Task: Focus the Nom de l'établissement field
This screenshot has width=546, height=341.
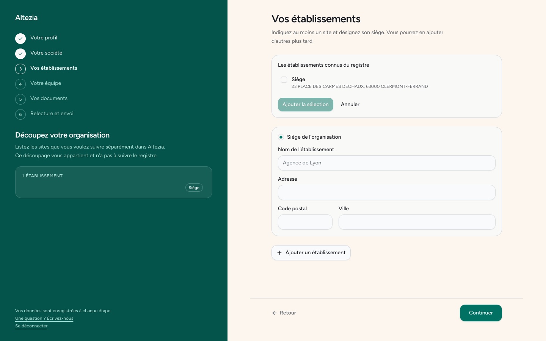Action: (387, 163)
